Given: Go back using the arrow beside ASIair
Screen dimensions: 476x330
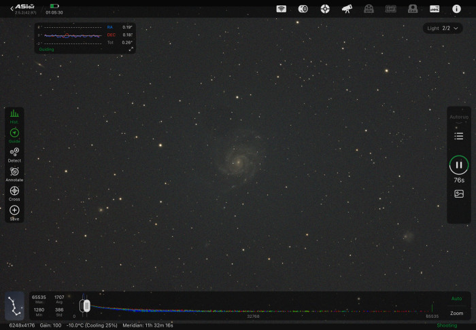Looking at the screenshot, I should pyautogui.click(x=12, y=9).
